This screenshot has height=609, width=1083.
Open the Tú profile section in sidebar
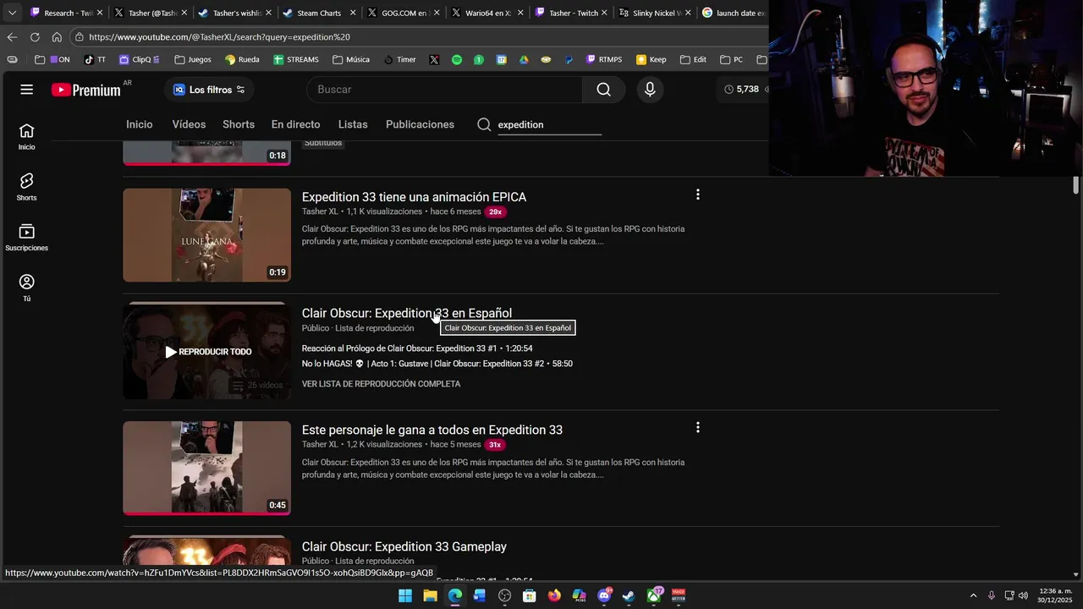coord(26,288)
